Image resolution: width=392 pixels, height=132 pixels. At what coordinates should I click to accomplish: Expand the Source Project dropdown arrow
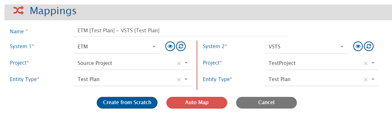186,63
